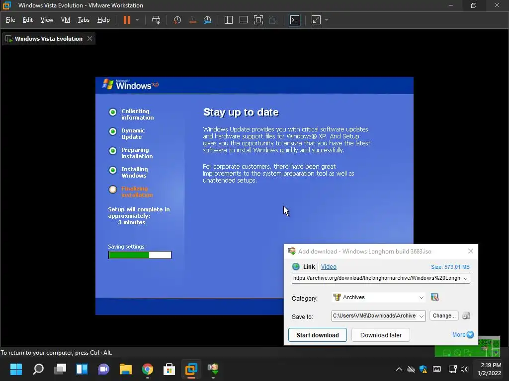This screenshot has width=509, height=381.
Task: Click the 'Stay up to date' heading
Action: tap(241, 112)
